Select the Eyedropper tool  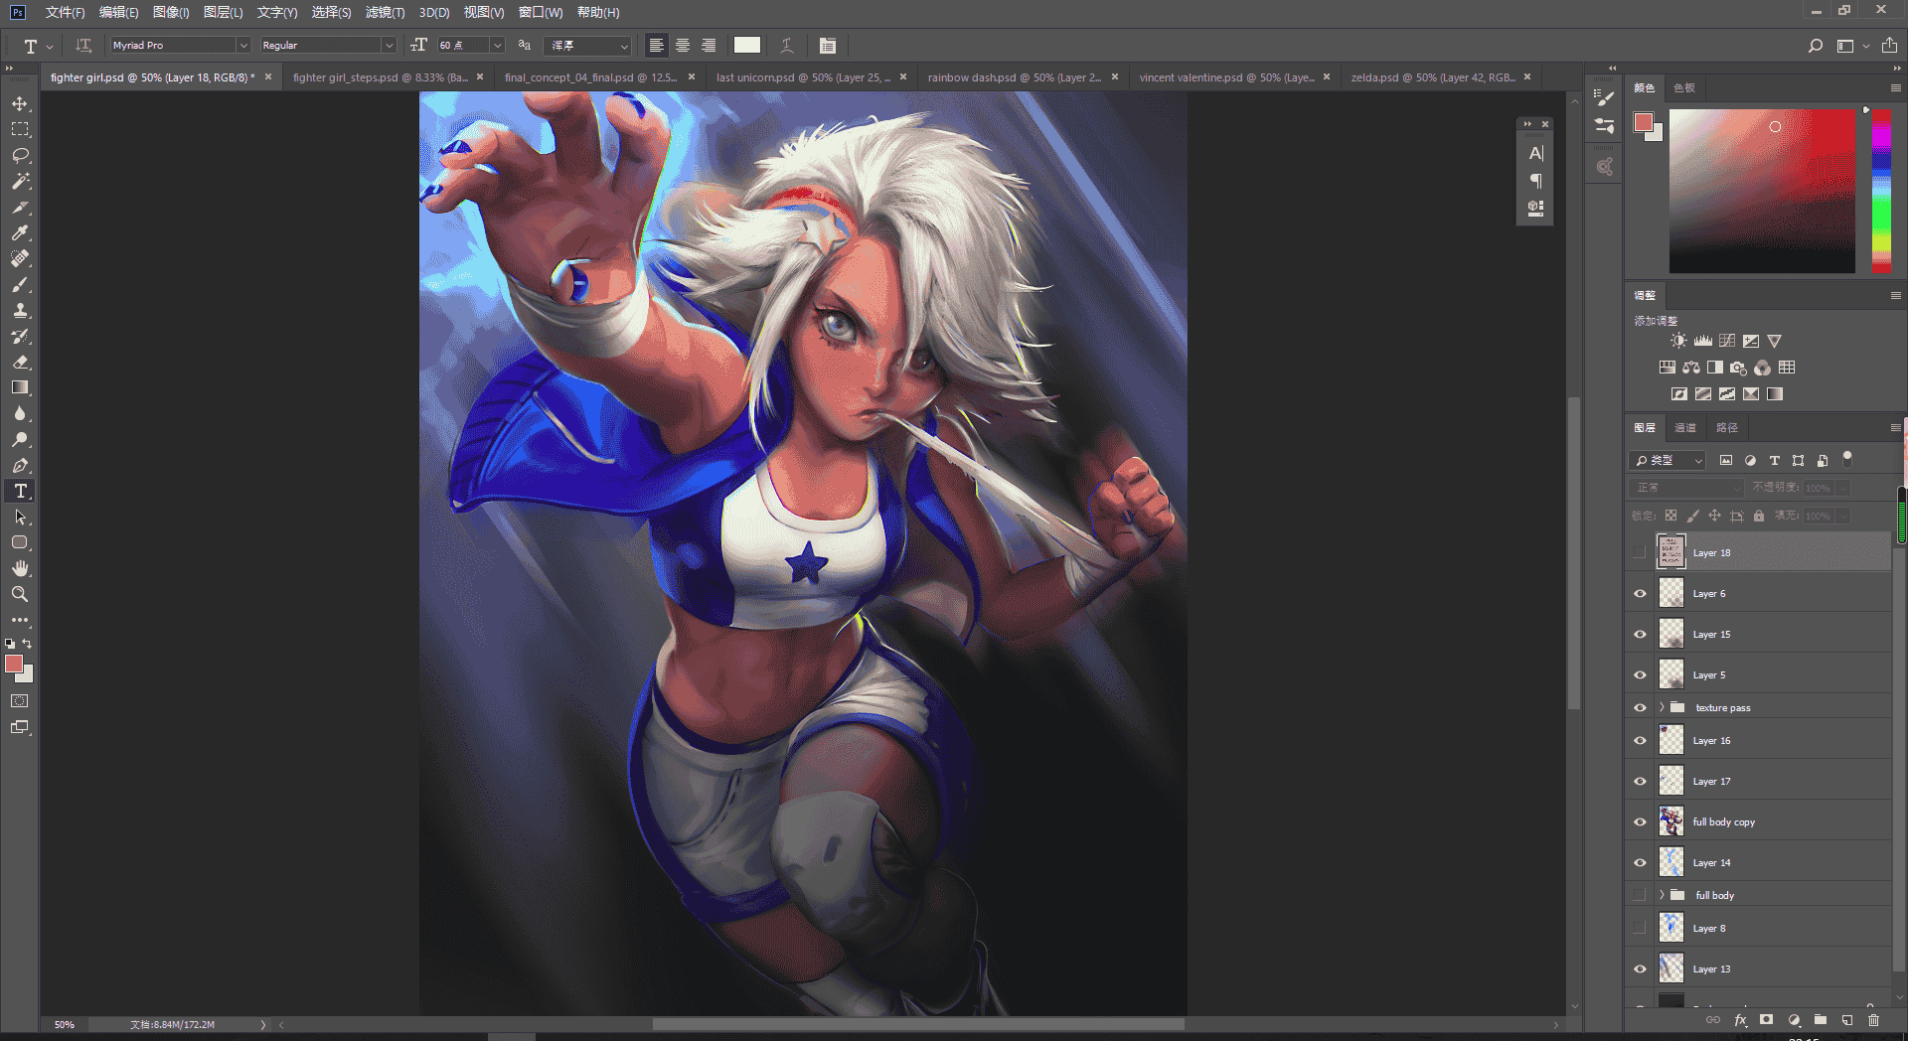pyautogui.click(x=20, y=233)
